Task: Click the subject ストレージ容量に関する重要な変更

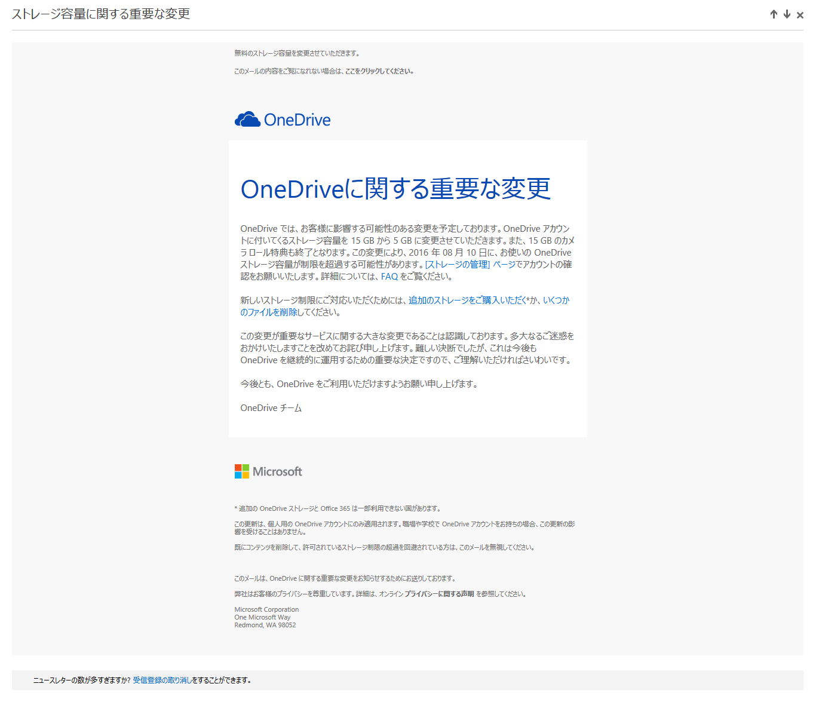Action: [101, 14]
